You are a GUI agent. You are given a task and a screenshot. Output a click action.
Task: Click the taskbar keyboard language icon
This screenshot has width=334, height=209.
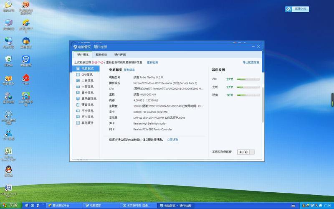[x=293, y=206]
